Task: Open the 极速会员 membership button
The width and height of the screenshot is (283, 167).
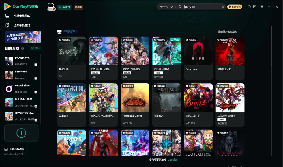Action: pos(235,7)
